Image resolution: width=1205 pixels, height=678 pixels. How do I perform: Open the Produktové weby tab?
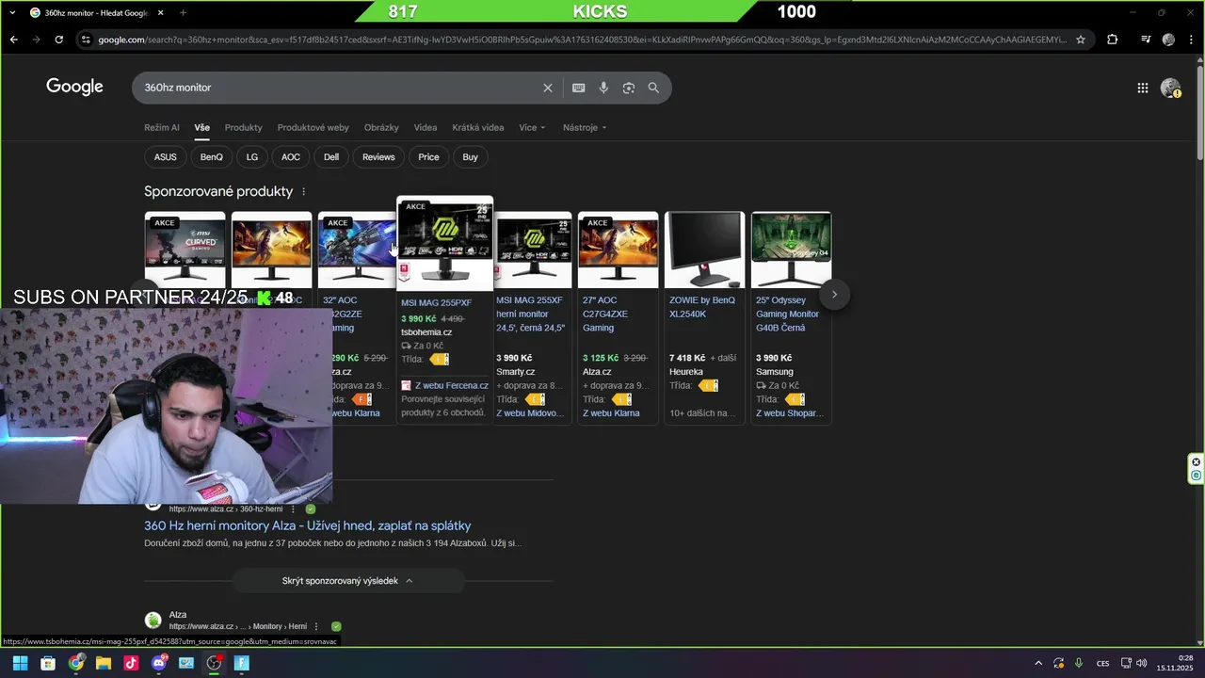[313, 127]
